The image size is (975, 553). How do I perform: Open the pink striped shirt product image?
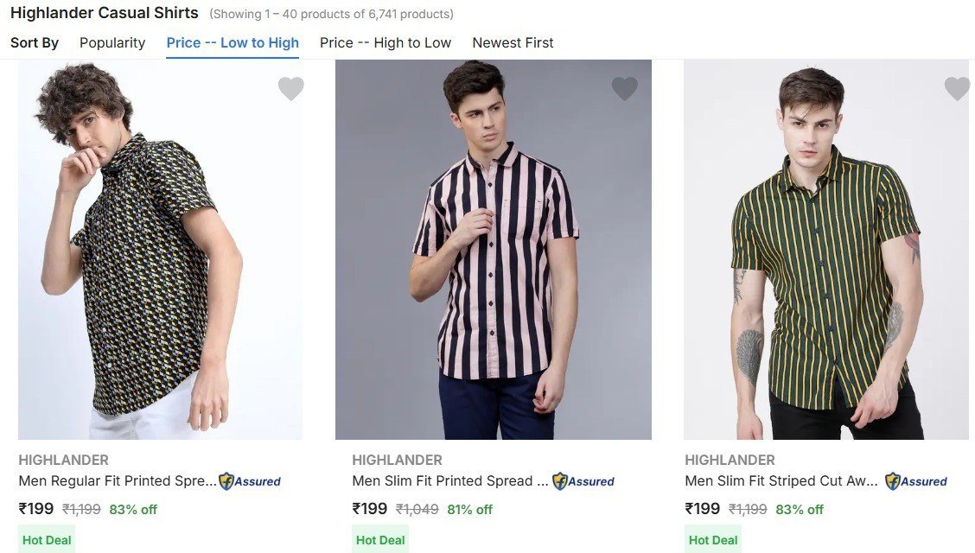tap(494, 249)
